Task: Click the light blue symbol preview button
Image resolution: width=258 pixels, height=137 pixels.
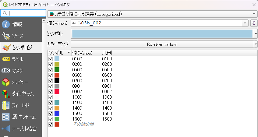Action: tap(162, 33)
